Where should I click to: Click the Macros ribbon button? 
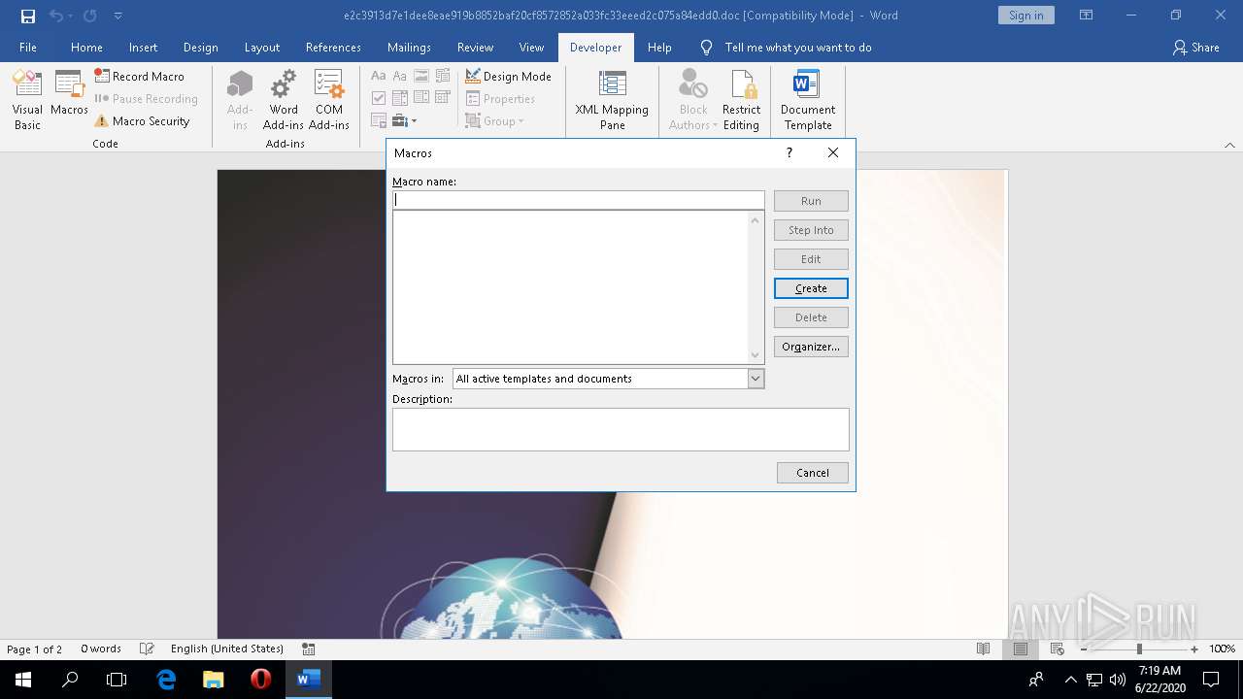(x=69, y=93)
